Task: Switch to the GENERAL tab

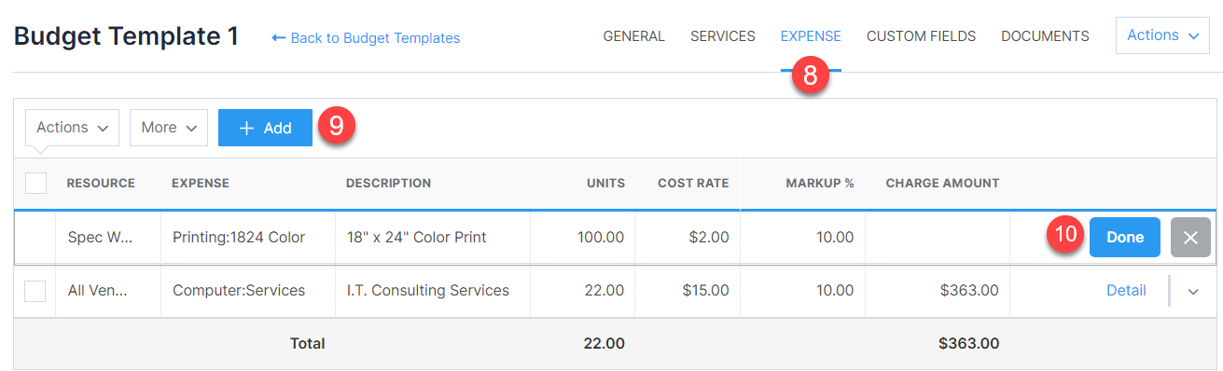Action: [633, 36]
